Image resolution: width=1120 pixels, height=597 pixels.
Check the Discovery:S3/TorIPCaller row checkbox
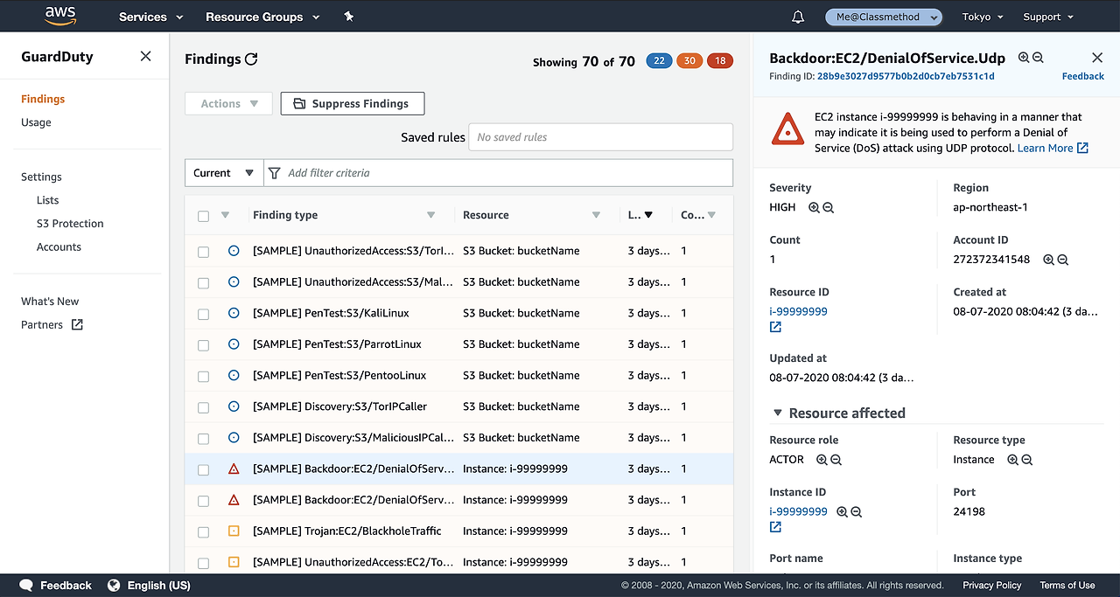tap(203, 407)
